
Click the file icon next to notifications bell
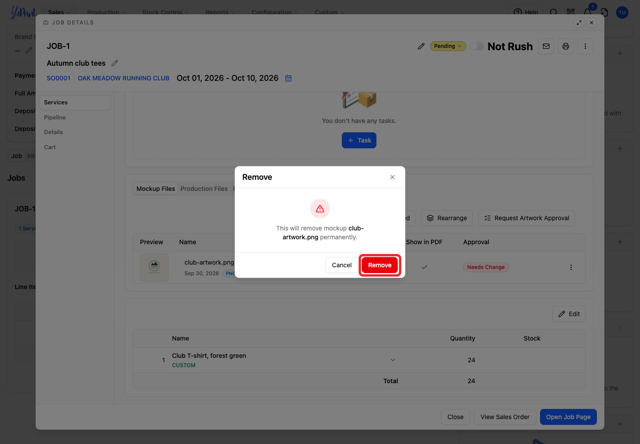604,12
